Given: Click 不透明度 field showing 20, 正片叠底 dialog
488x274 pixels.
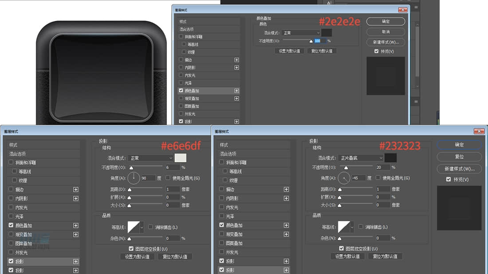Looking at the screenshot, I should tap(383, 167).
